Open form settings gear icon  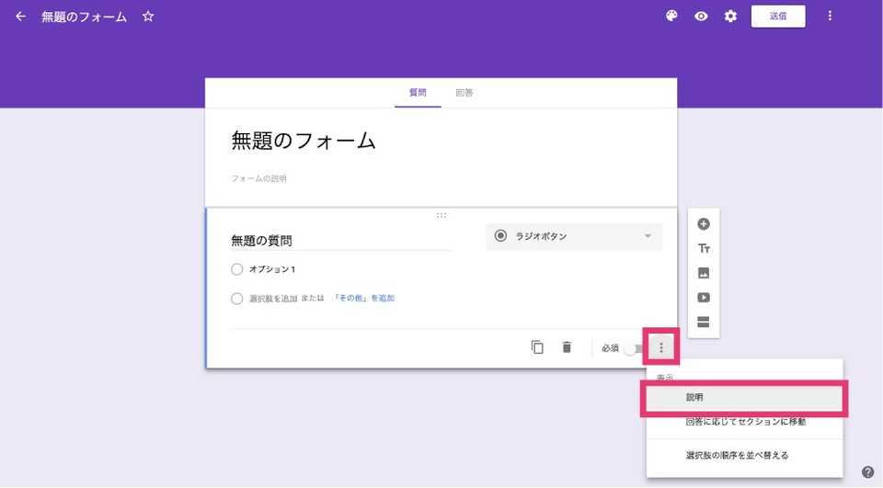coord(730,17)
